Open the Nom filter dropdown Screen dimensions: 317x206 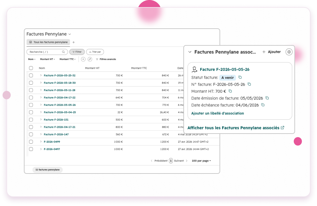(x=32, y=59)
